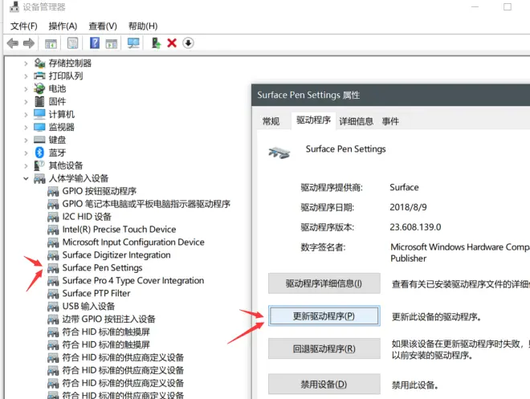Select the 人体学输入设备 category icon

(x=39, y=178)
